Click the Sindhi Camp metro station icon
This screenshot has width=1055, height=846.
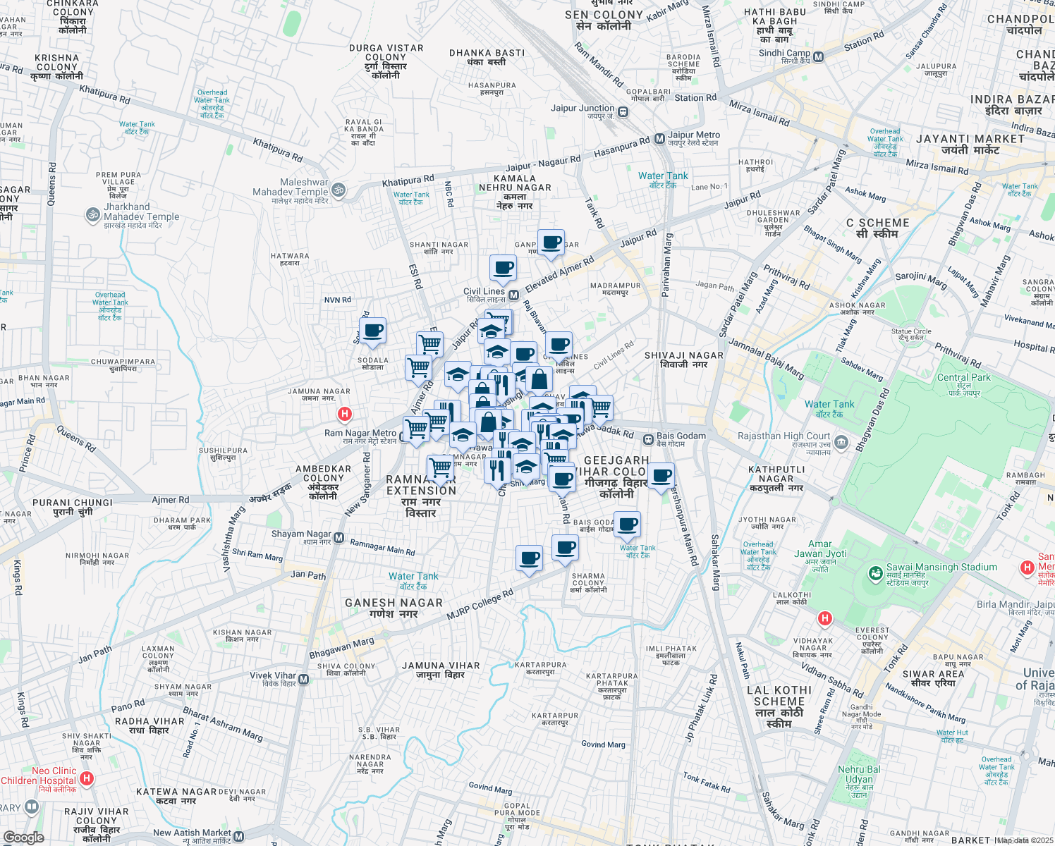click(x=819, y=57)
